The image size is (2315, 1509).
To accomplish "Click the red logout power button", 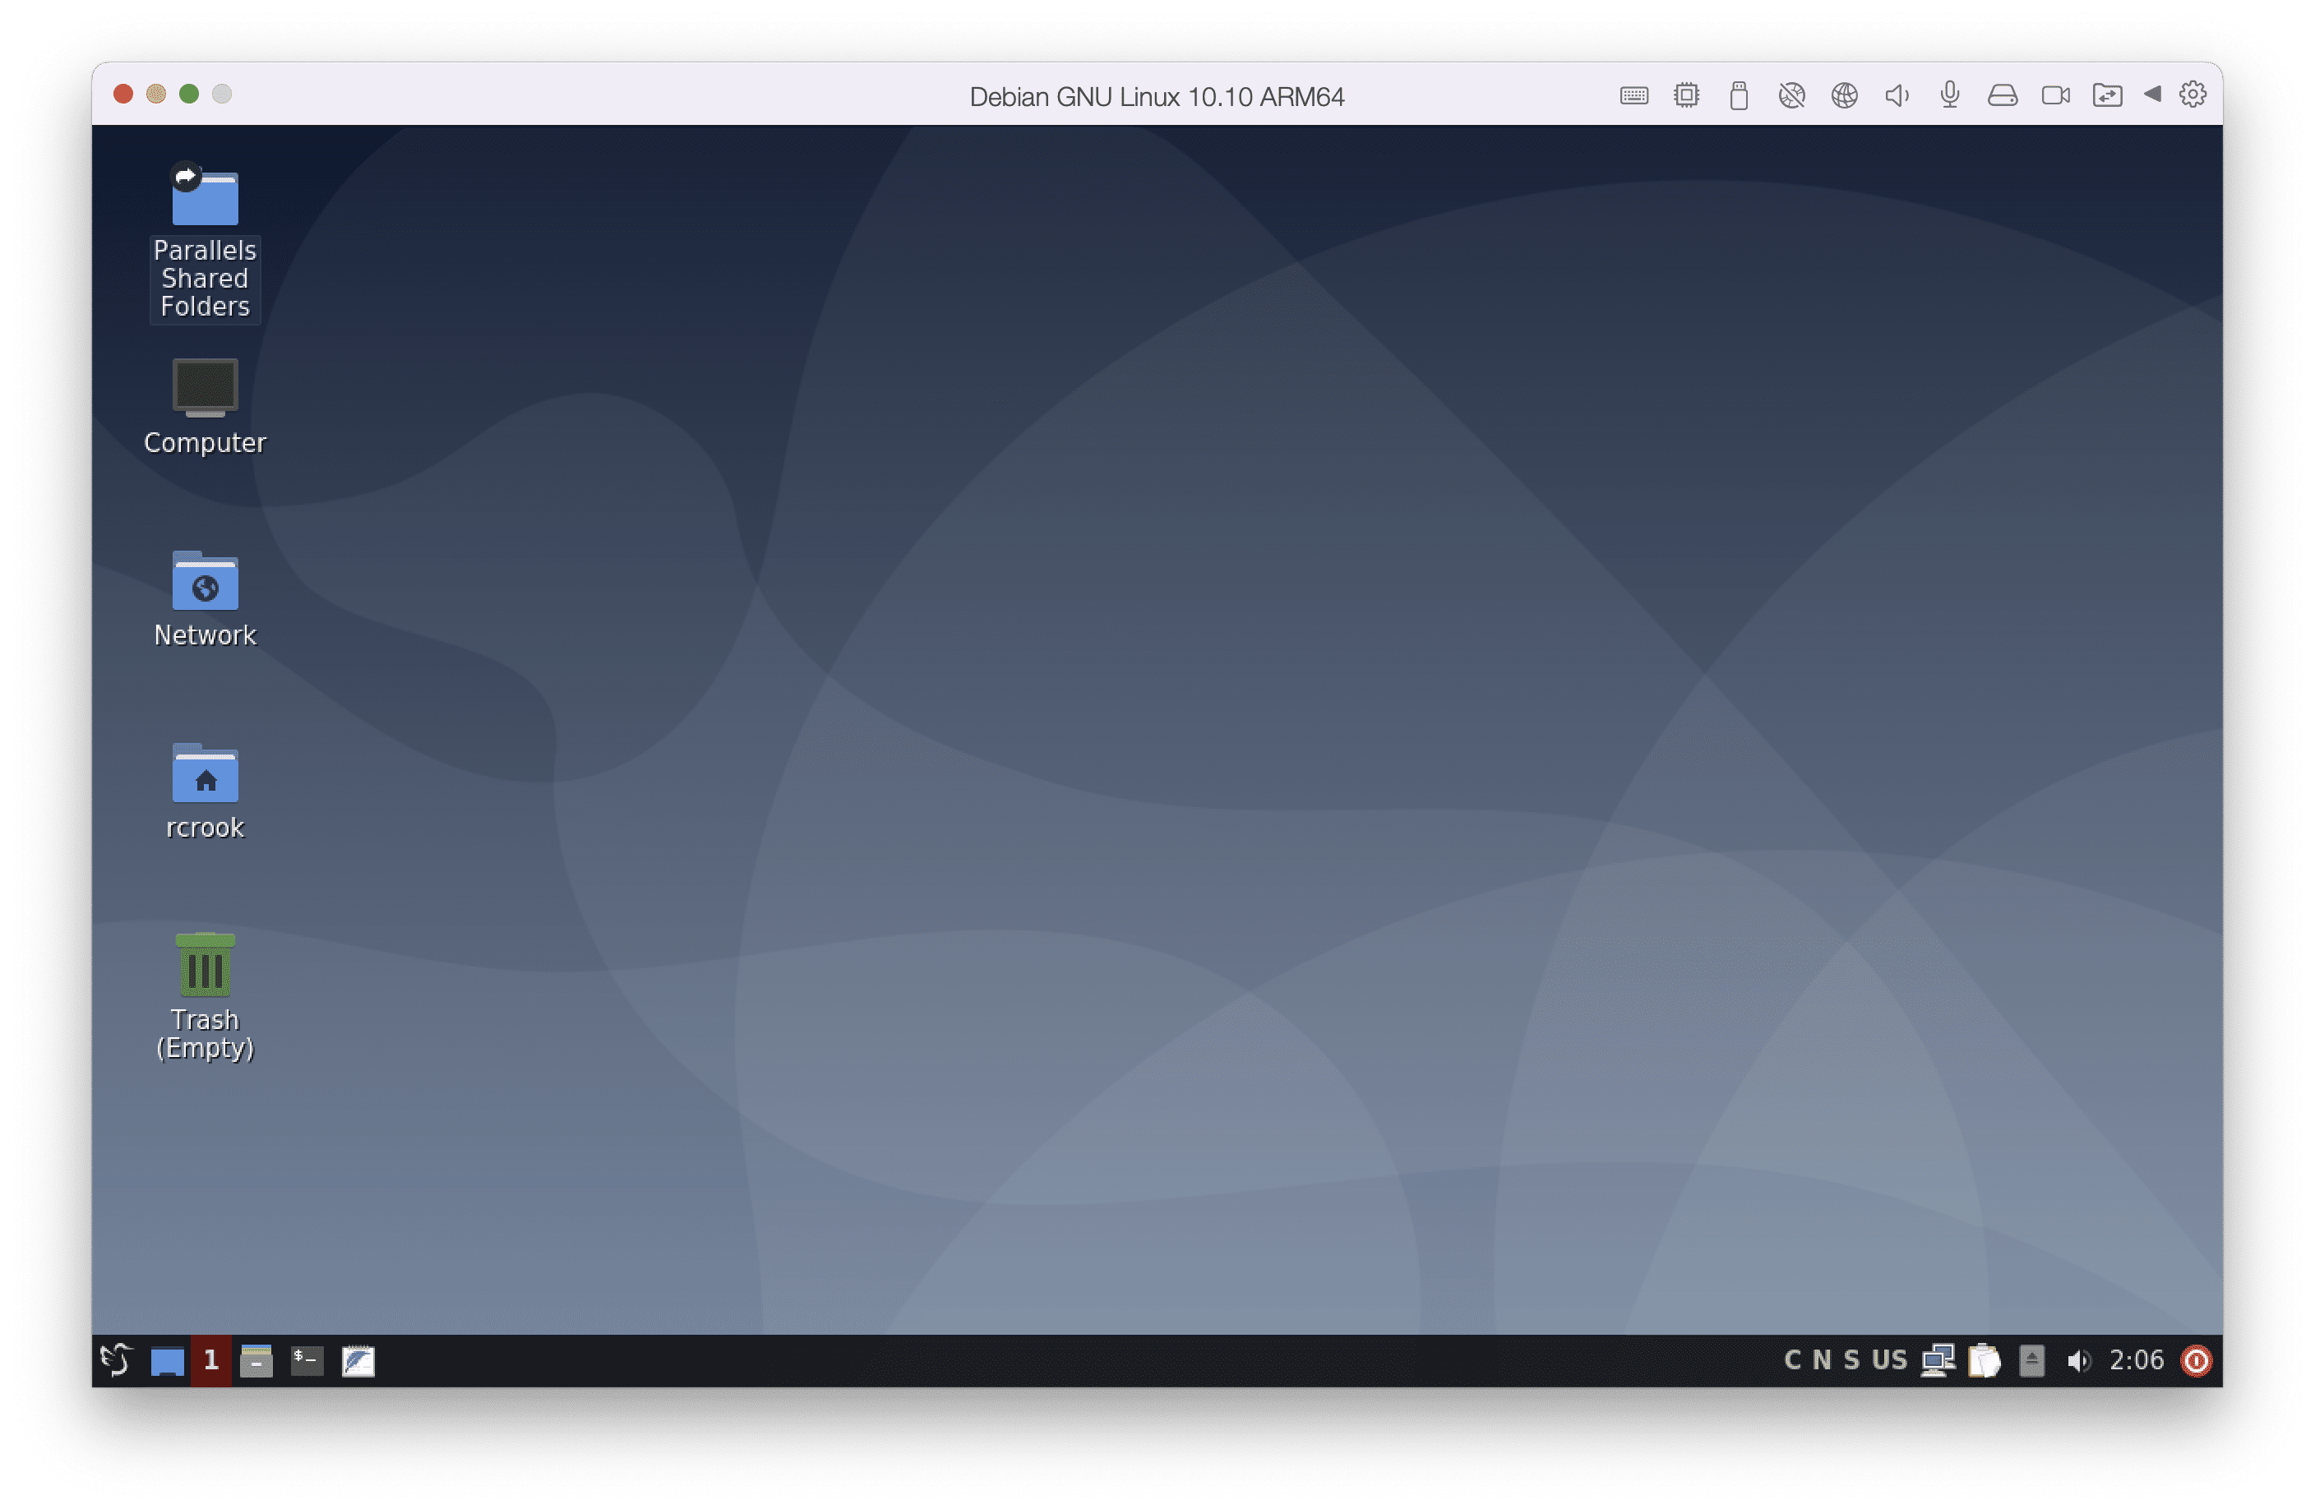I will click(2197, 1360).
